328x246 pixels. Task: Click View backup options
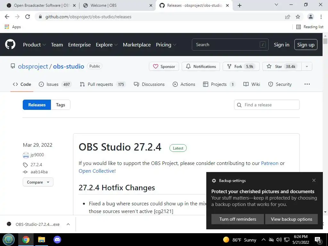(291, 219)
